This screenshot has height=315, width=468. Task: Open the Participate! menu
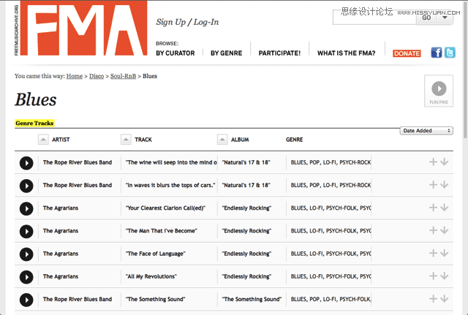tap(279, 53)
